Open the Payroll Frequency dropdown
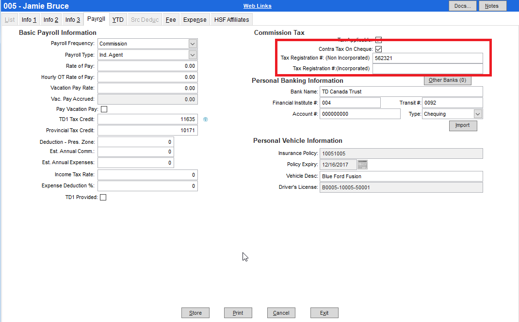This screenshot has height=322, width=519. pyautogui.click(x=193, y=43)
